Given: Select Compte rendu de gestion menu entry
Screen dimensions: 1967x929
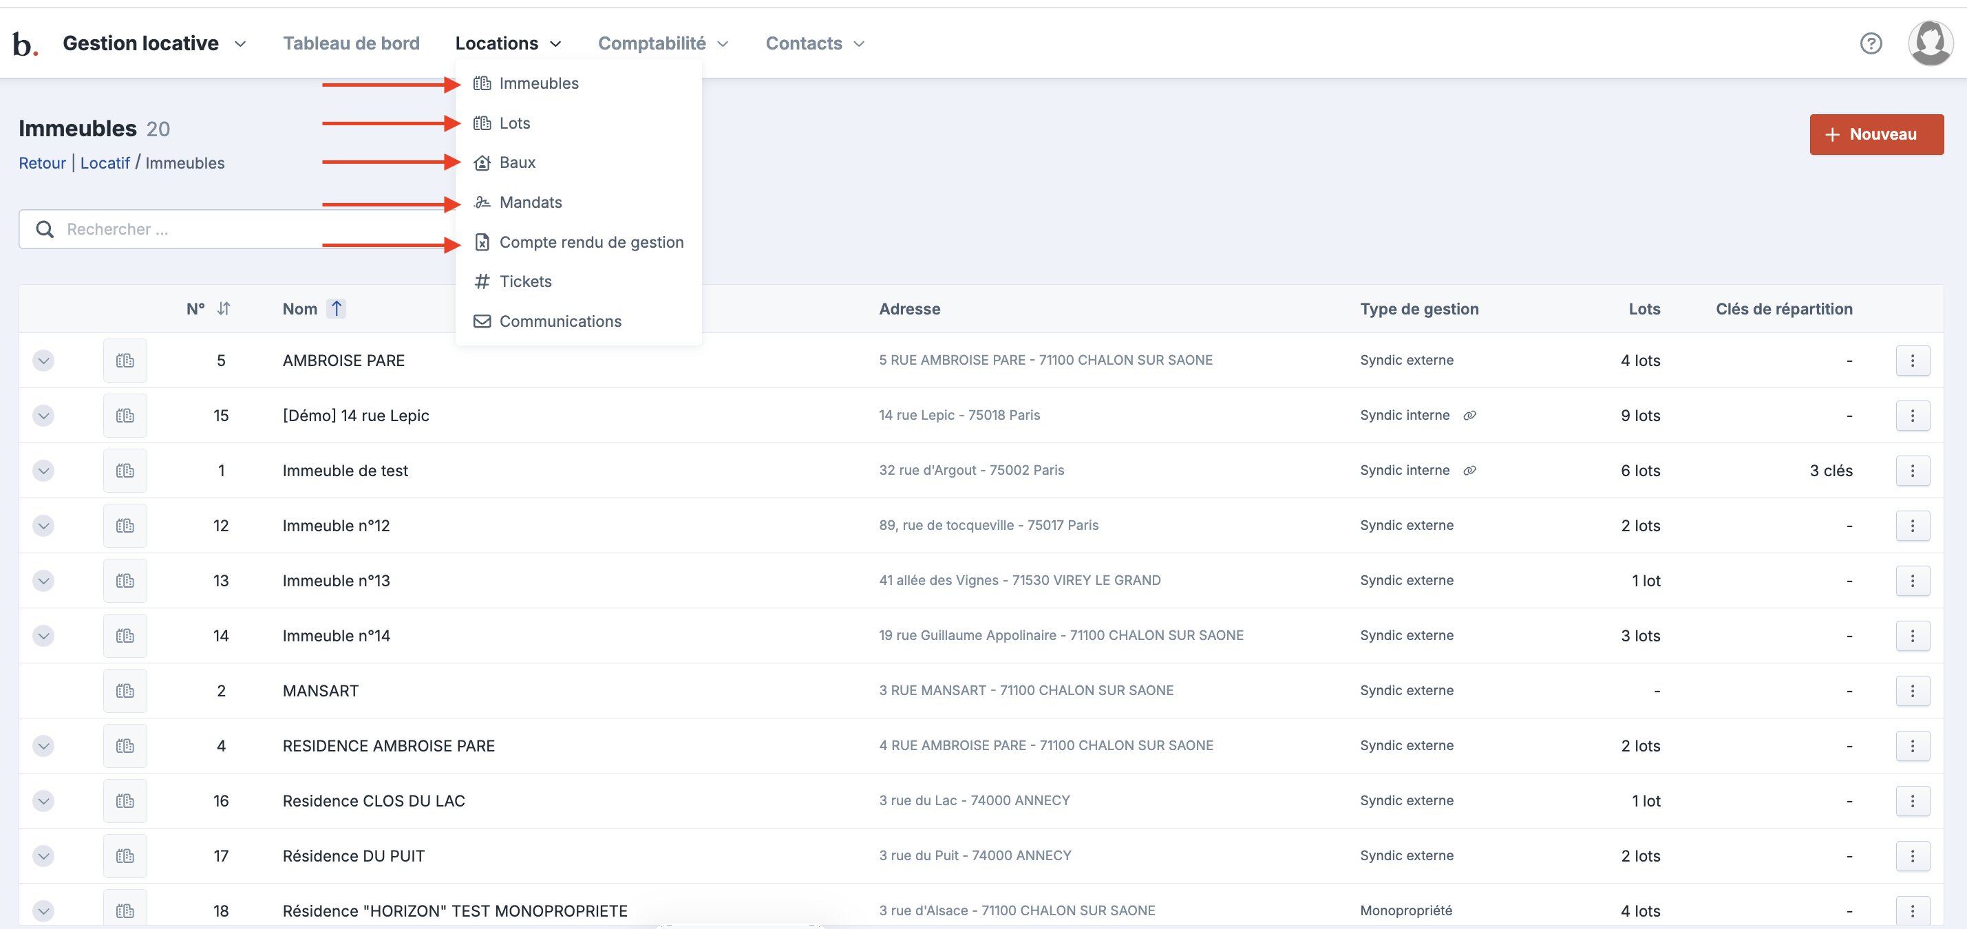Looking at the screenshot, I should coord(591,242).
